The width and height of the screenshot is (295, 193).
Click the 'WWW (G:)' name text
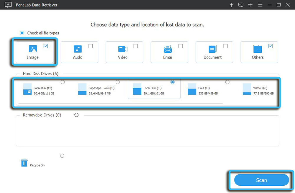coord(260,88)
